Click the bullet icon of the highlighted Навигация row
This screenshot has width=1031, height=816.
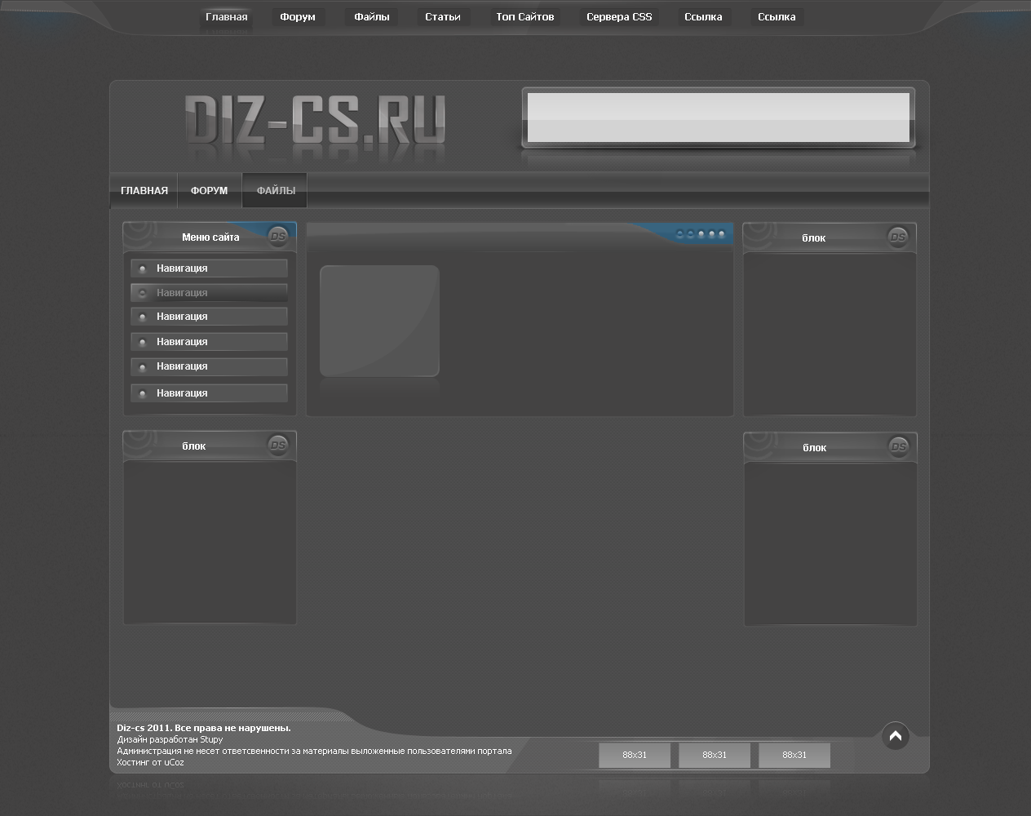[142, 292]
